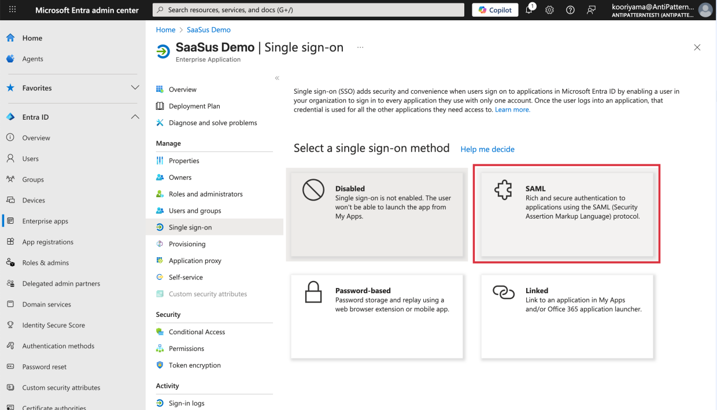Open the ellipsis menu beside page title
The width and height of the screenshot is (717, 410).
(x=360, y=47)
